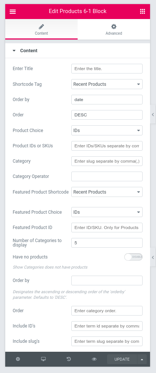The image size is (156, 373).
Task: Toggle the Have no products switch
Action: click(x=133, y=257)
